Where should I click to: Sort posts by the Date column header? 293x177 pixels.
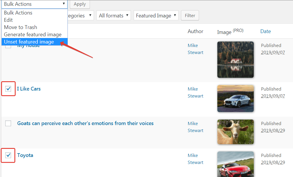pyautogui.click(x=265, y=31)
